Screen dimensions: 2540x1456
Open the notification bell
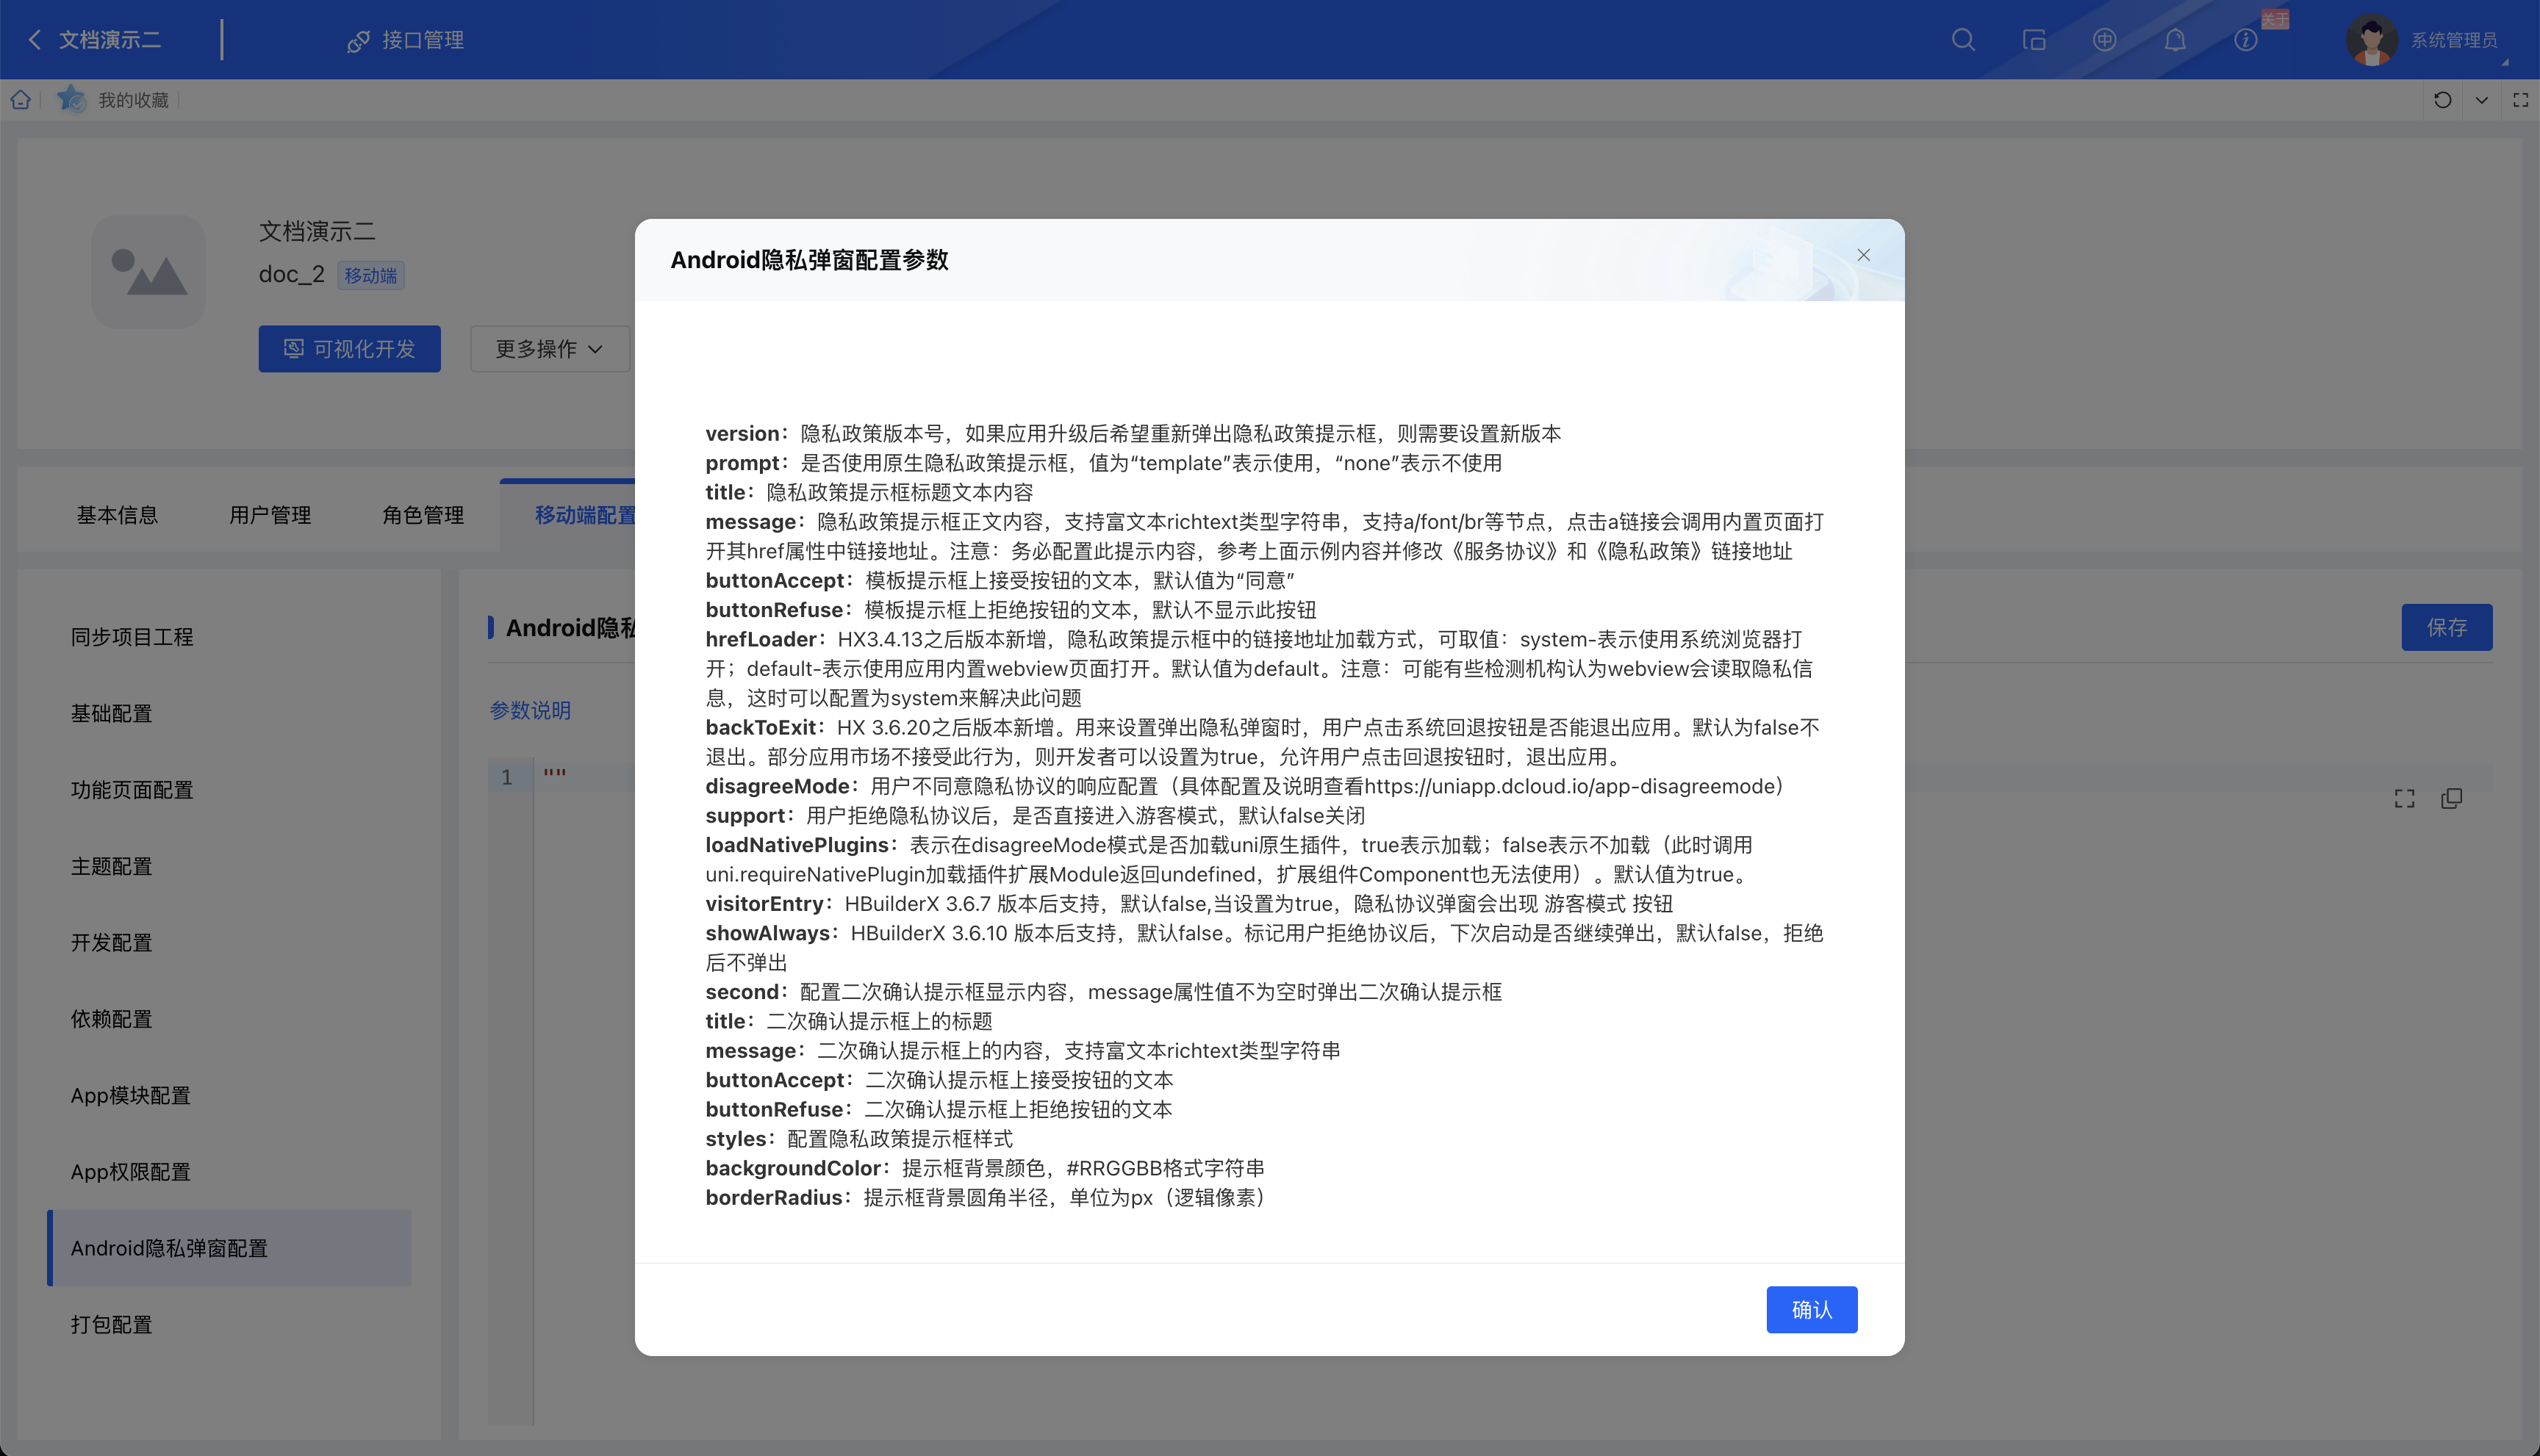(x=2175, y=40)
